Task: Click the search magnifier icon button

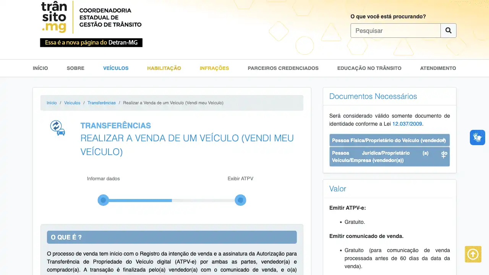Action: [x=448, y=31]
